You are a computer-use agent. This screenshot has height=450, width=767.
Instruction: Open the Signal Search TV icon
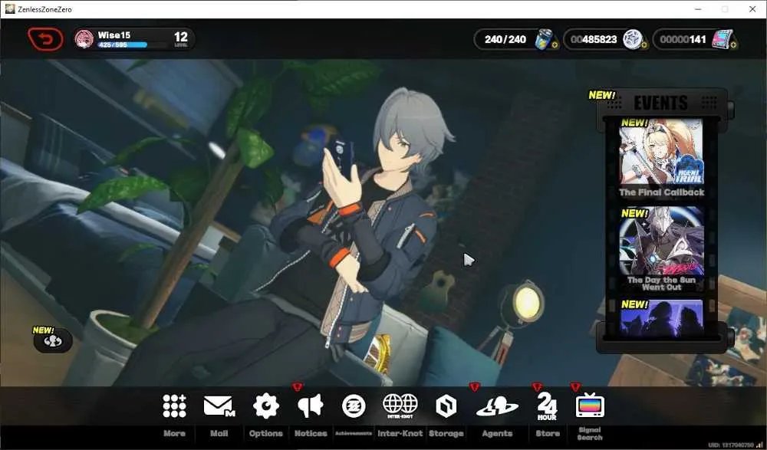click(590, 405)
